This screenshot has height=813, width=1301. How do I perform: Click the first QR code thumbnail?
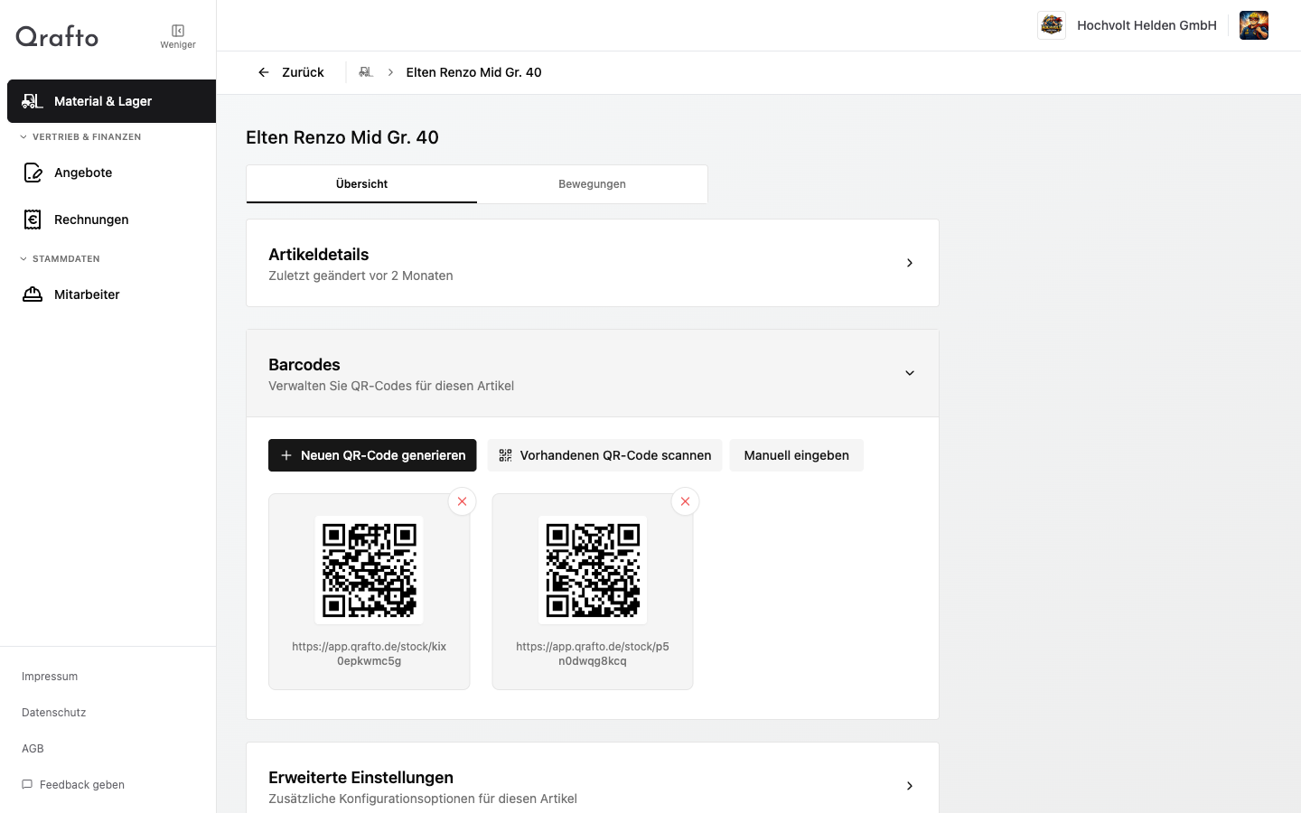pos(369,569)
